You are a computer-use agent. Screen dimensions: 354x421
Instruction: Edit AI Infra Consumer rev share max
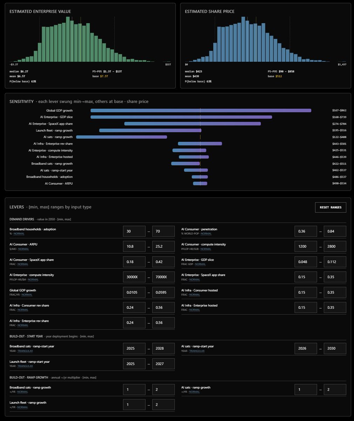tap(163, 307)
